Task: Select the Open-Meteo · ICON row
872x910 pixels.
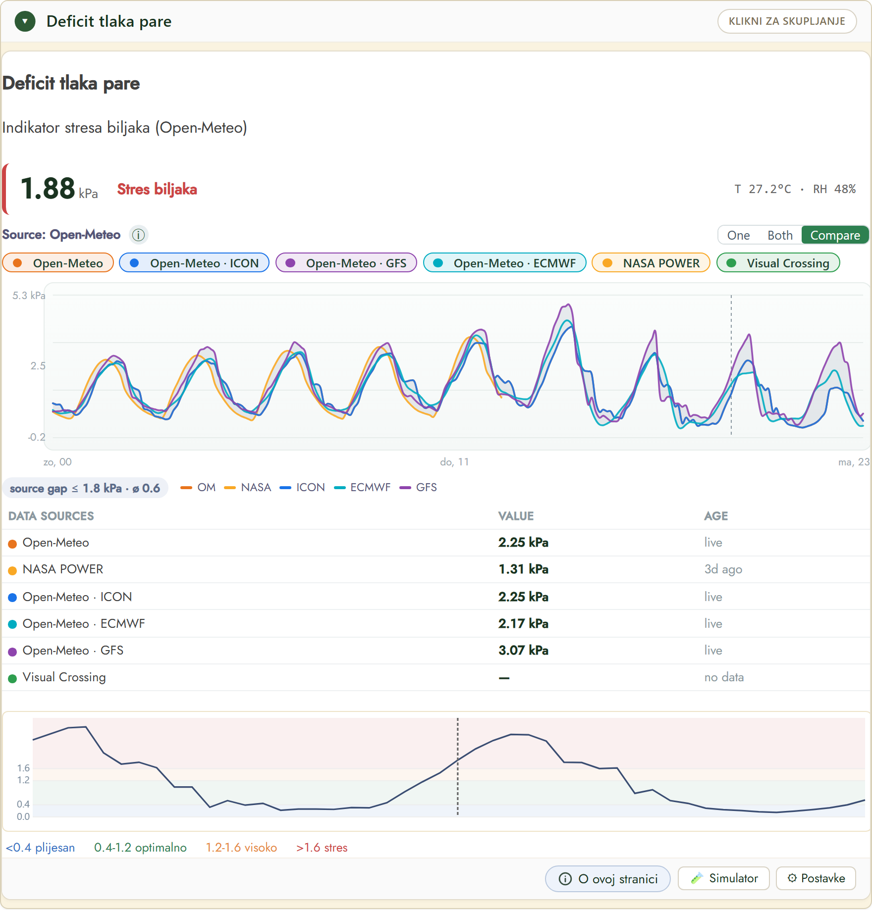Action: point(436,597)
